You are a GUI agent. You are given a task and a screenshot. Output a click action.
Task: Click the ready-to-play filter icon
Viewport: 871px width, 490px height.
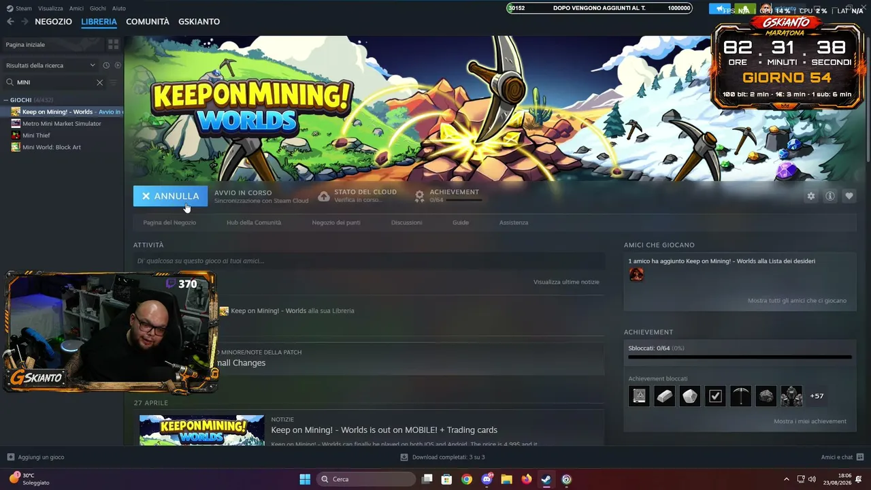[x=118, y=65]
